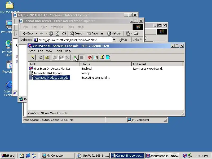Switch to the My Computer taskbar button
Image resolution: width=212 pixels, height=159 pixels.
[x=58, y=156]
